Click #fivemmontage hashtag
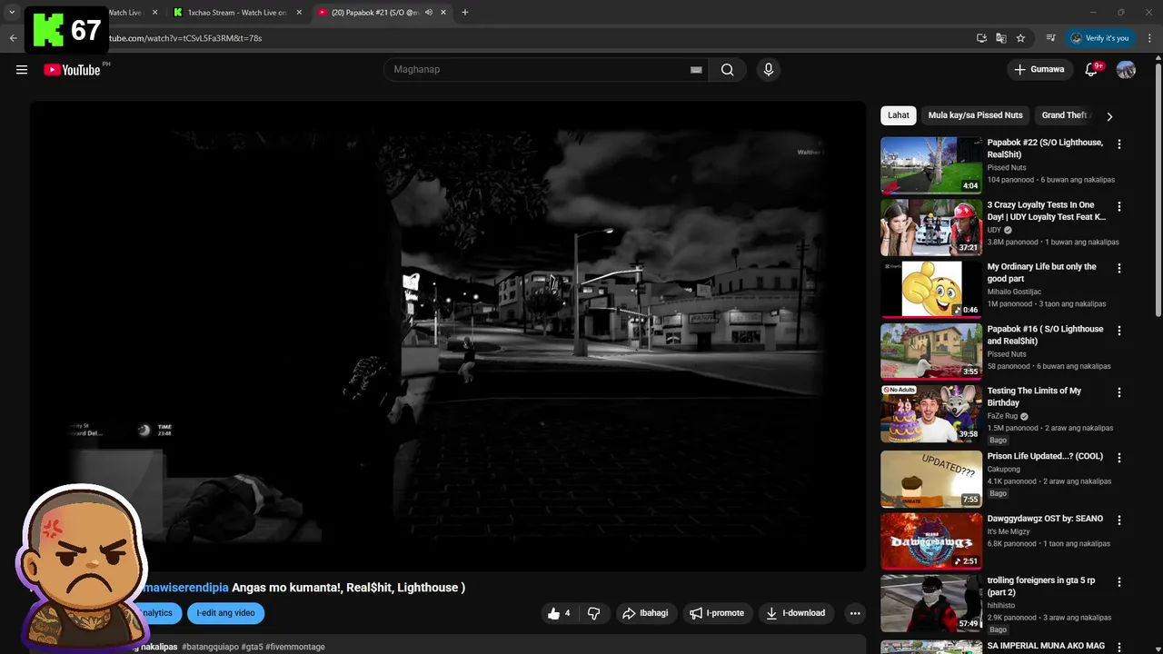1163x654 pixels. [x=295, y=647]
